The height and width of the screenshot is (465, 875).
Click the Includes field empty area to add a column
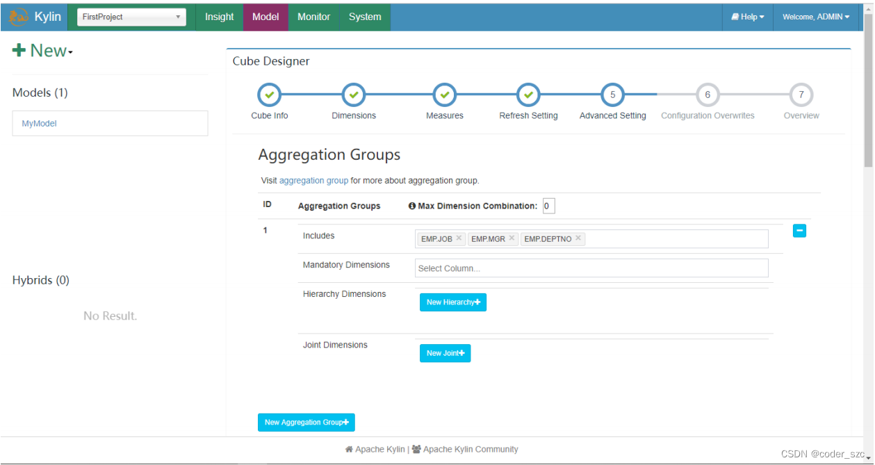point(678,238)
